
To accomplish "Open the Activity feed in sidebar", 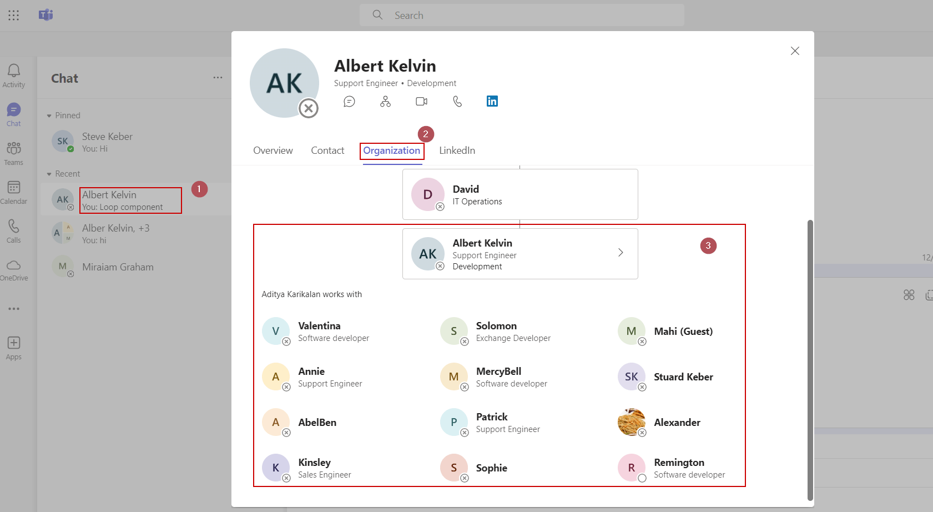I will click(14, 76).
